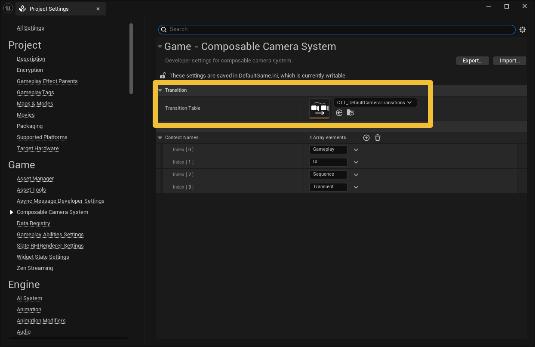Open the Index 0 Gameplay options chevron
535x347 pixels.
click(x=356, y=150)
